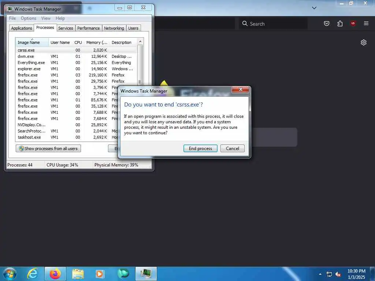Viewport: 375px width, 281px height.
Task: Click the scroll up arrow of process list
Action: click(x=140, y=41)
